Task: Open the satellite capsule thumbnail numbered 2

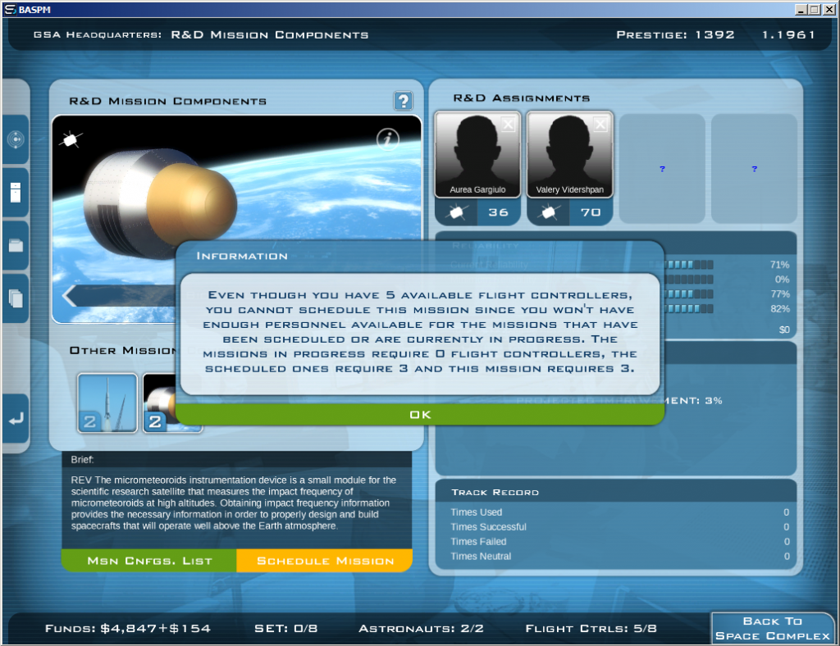Action: click(x=159, y=403)
